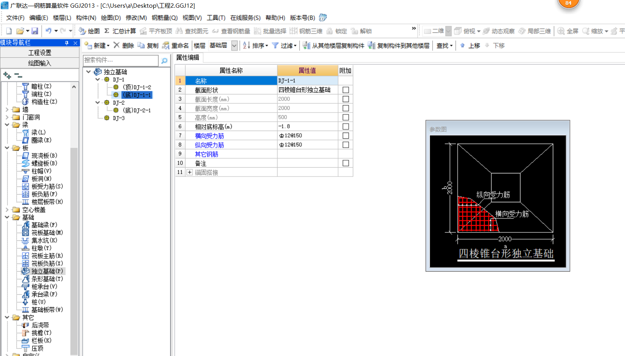Collapse the DJ-1 tree node

(98, 79)
